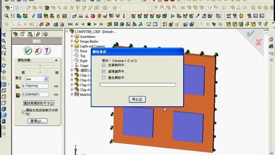The width and height of the screenshot is (275, 155).
Task: Open the 單位 mm units dropdown
Action: tap(46, 79)
